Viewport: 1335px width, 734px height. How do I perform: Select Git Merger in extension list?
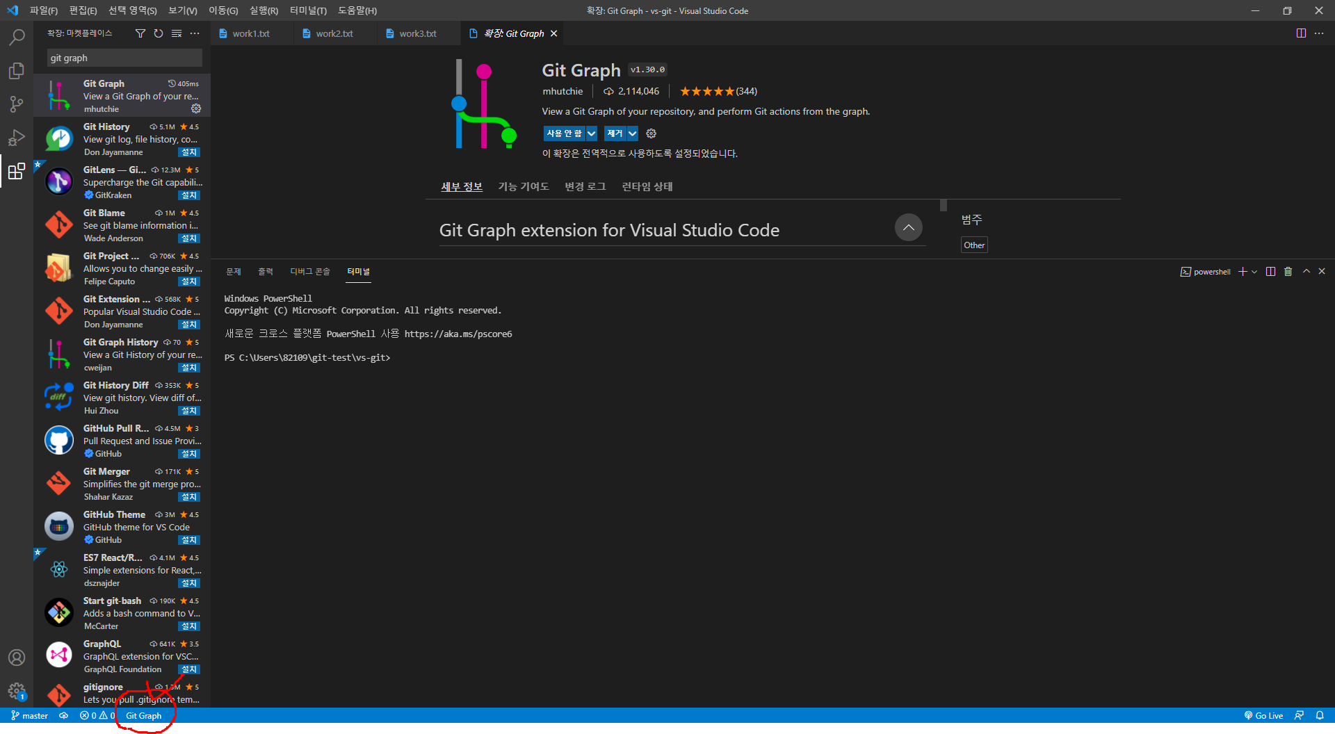tap(122, 484)
